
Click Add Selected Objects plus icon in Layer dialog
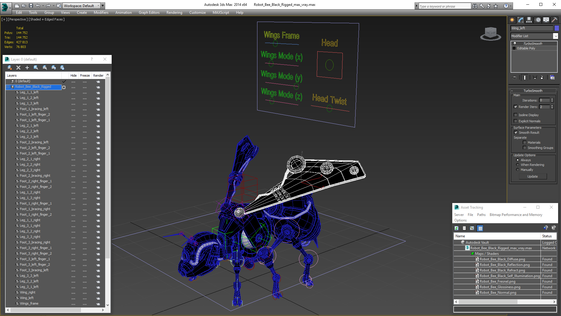[x=27, y=68]
